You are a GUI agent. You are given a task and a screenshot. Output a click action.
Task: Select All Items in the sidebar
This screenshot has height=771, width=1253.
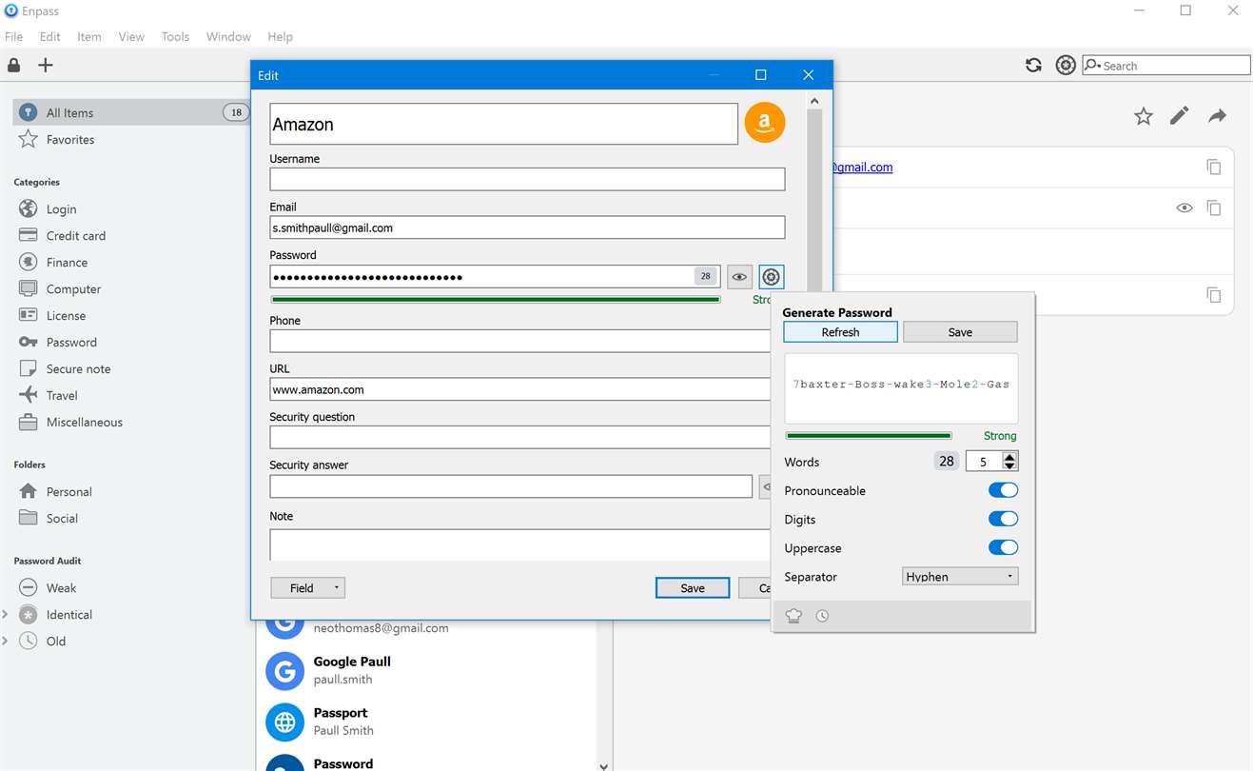(131, 112)
